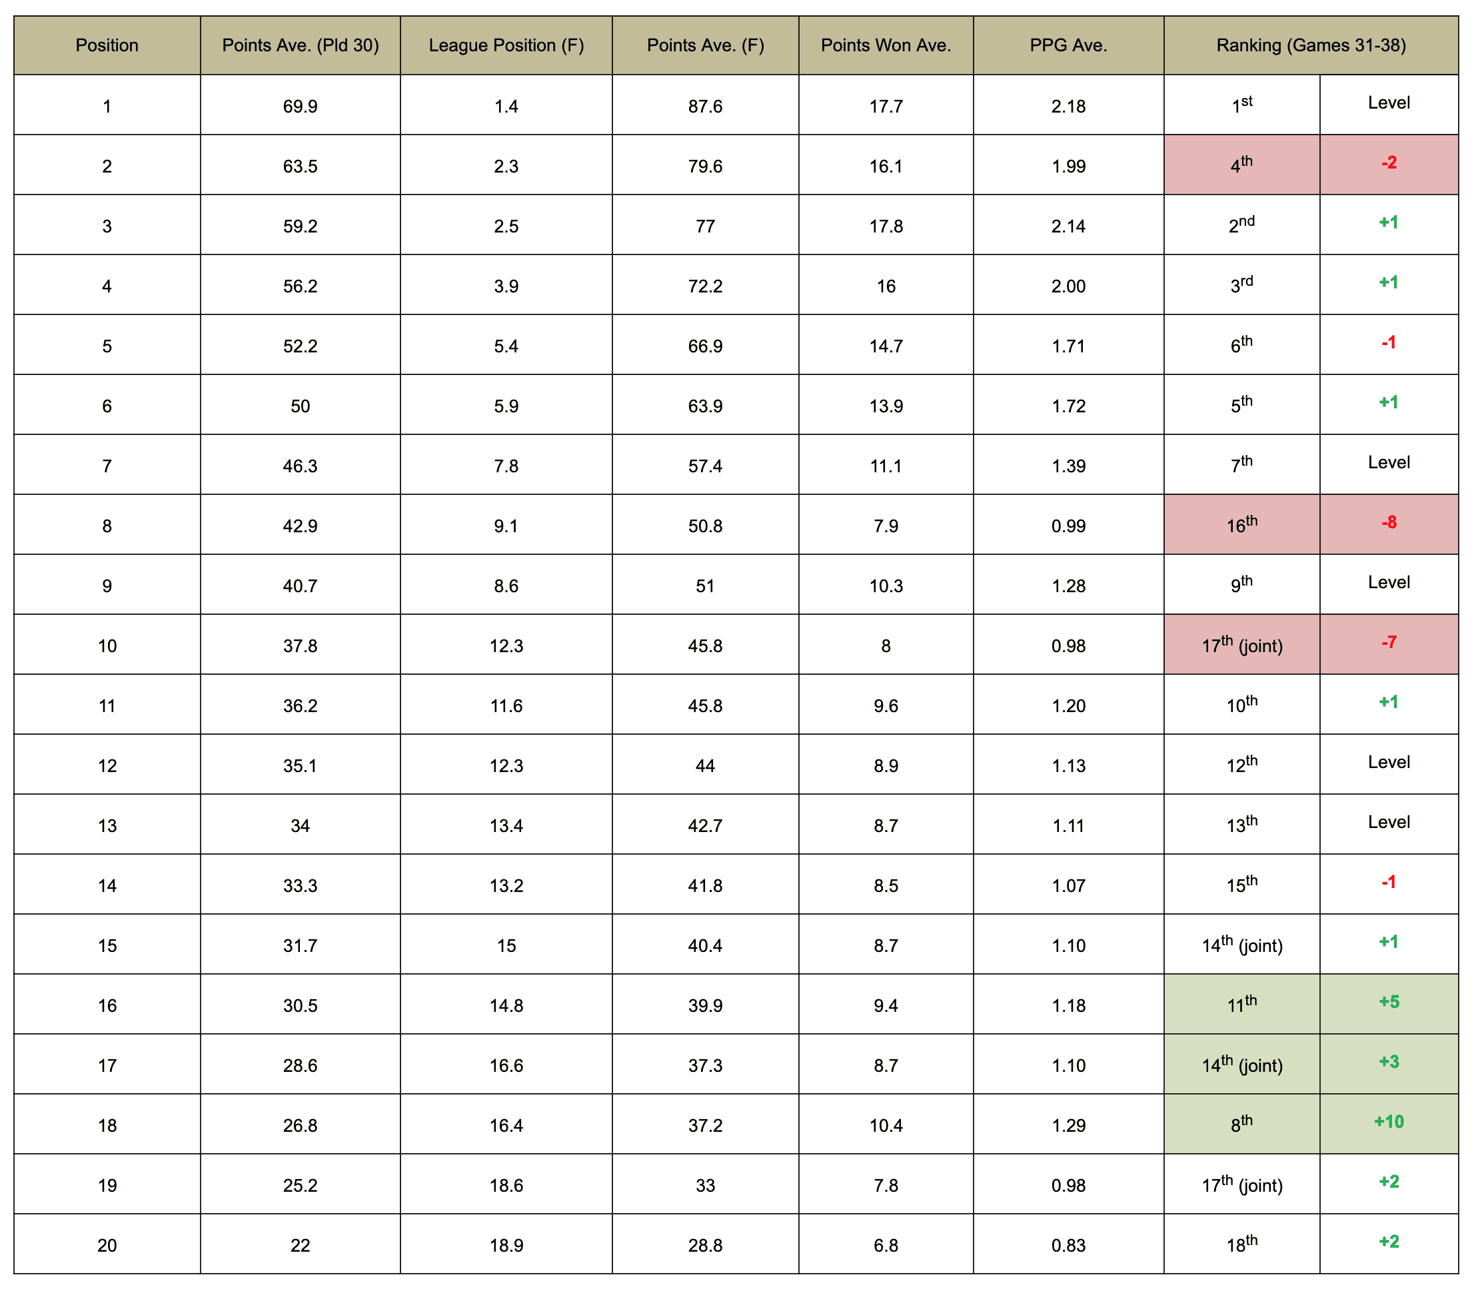
Task: Select the 0.83 PPG average cell
Action: [1069, 1245]
